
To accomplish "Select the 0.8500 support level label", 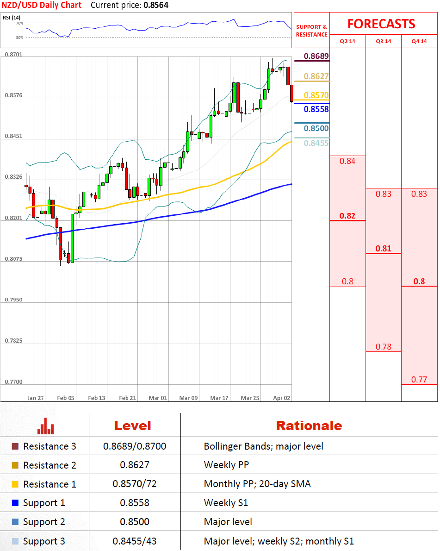I will [316, 129].
